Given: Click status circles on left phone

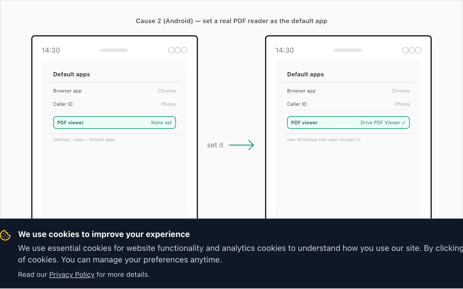Looking at the screenshot, I should pos(178,50).
